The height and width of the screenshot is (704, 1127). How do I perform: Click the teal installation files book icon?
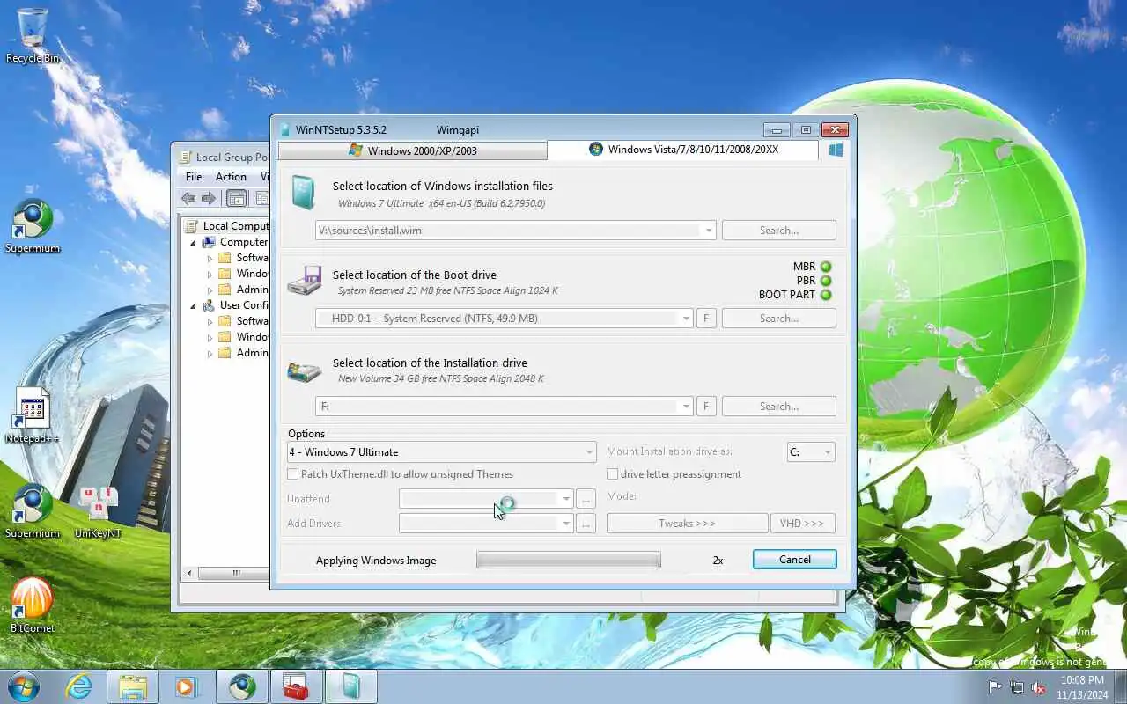[303, 193]
